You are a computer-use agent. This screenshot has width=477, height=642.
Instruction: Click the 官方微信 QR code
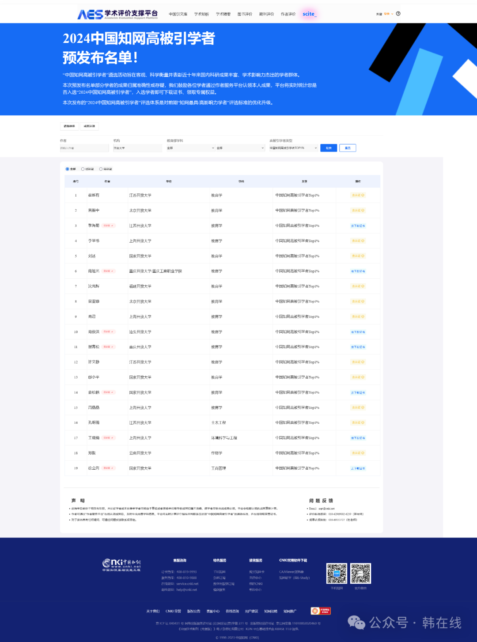click(360, 574)
